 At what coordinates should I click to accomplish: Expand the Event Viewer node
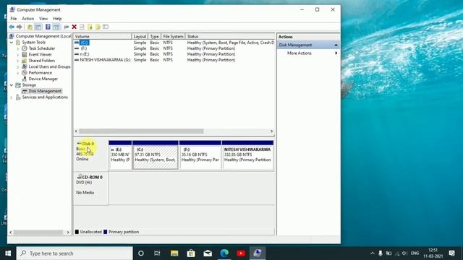(17, 55)
